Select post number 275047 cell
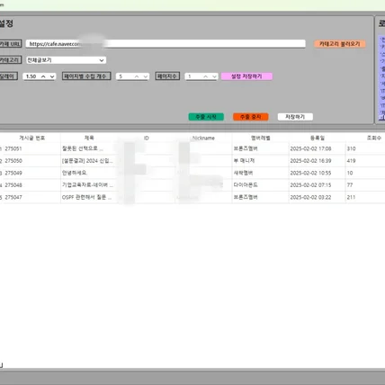The width and height of the screenshot is (385, 385). click(x=31, y=197)
